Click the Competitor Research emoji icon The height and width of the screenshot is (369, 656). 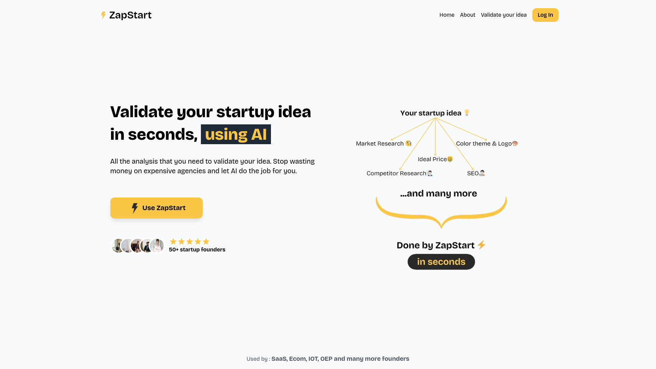pyautogui.click(x=430, y=173)
